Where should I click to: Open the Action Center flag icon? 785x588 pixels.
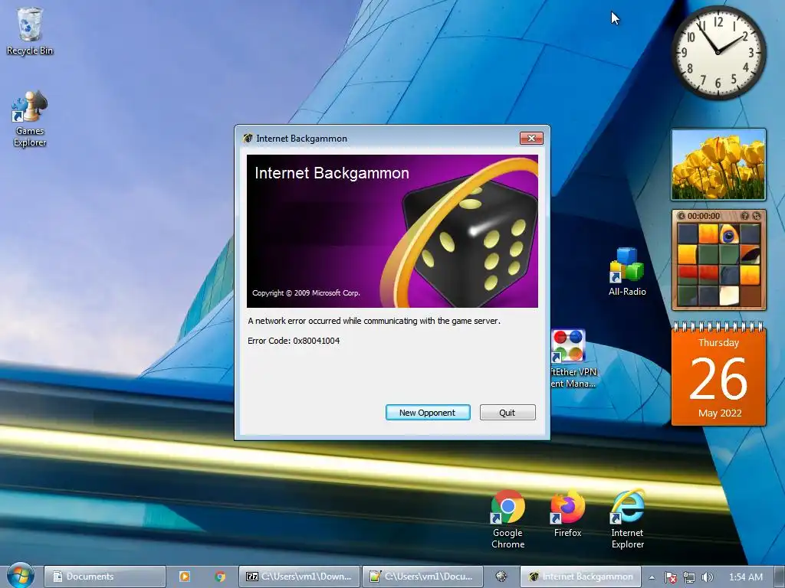[670, 577]
